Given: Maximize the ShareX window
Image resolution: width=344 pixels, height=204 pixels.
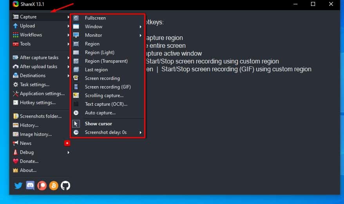Looking at the screenshot, I should [x=313, y=4].
